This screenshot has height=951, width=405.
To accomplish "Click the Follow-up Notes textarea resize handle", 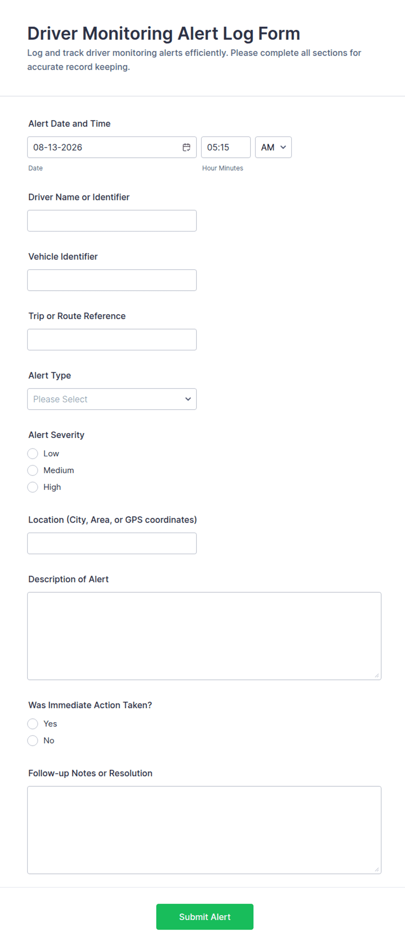I will (377, 869).
